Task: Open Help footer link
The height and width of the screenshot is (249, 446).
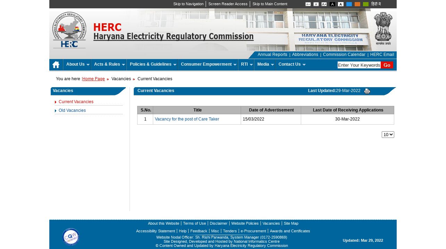Action: (183, 231)
